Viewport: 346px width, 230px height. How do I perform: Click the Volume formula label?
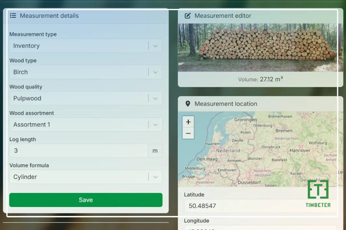click(29, 165)
